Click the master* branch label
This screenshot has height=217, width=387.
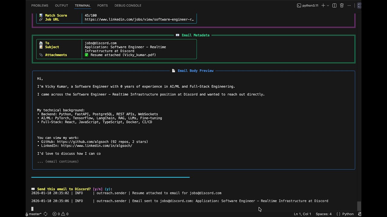coord(33,214)
